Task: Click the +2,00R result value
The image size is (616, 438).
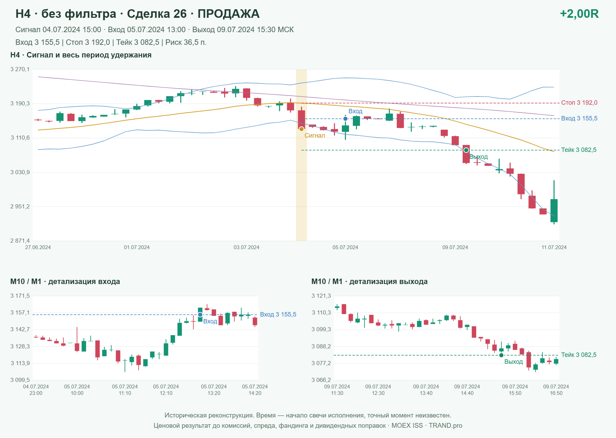Action: 579,14
